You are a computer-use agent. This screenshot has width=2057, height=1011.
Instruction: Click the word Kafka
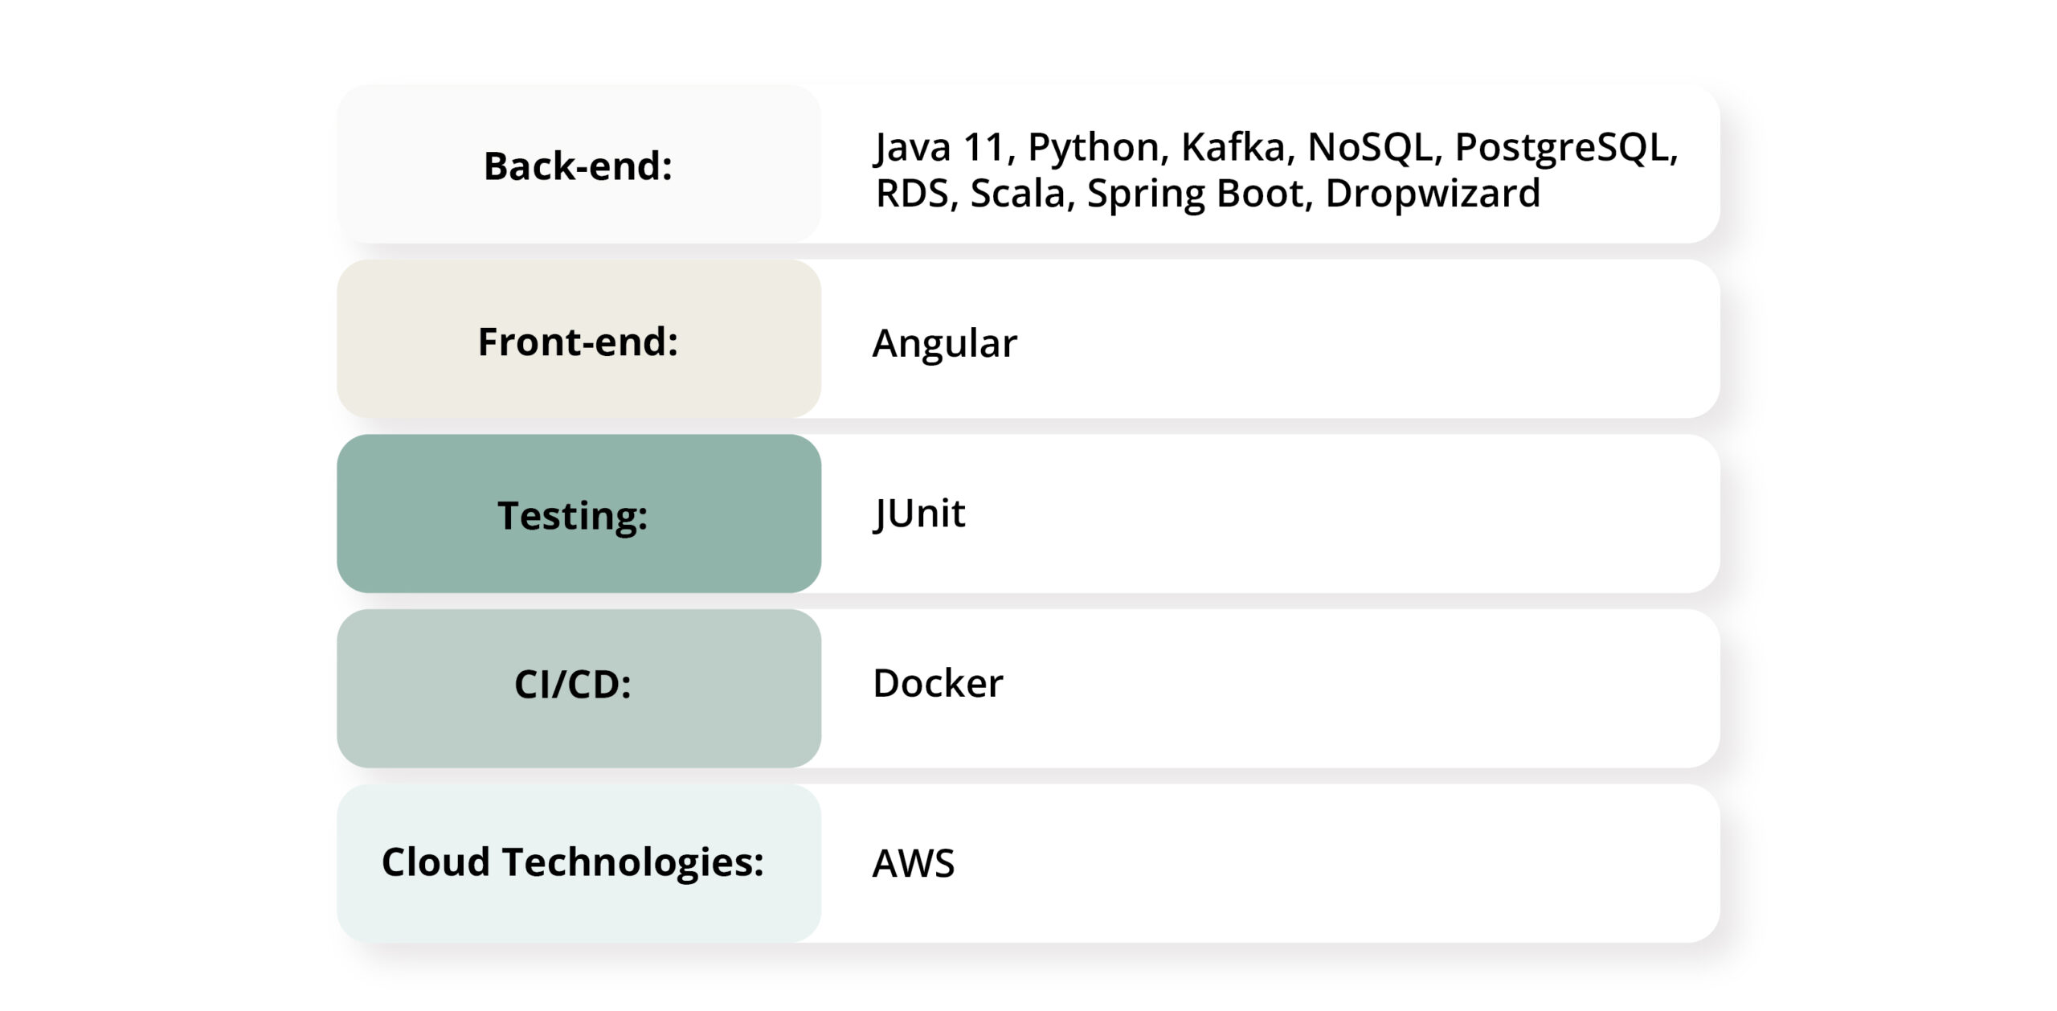click(x=1233, y=148)
